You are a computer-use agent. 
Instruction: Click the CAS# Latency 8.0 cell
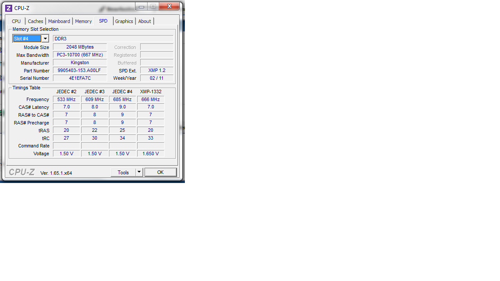(94, 107)
